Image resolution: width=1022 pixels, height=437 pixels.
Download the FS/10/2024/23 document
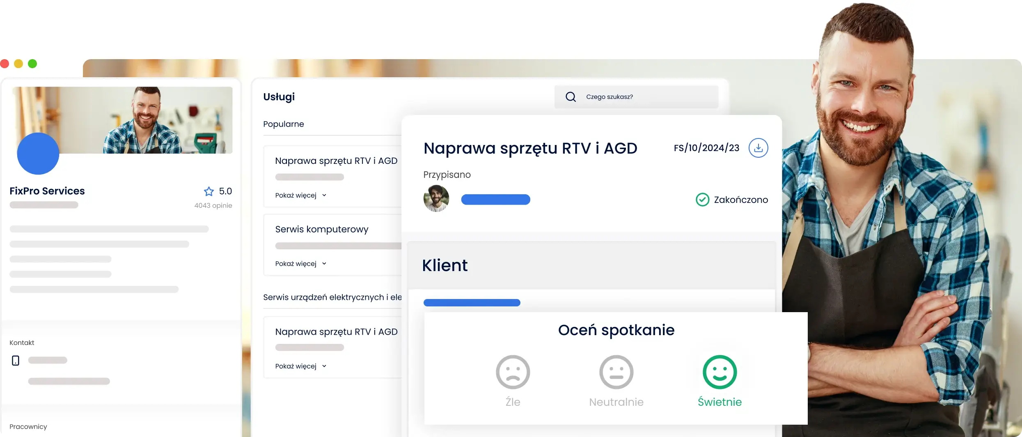click(758, 148)
